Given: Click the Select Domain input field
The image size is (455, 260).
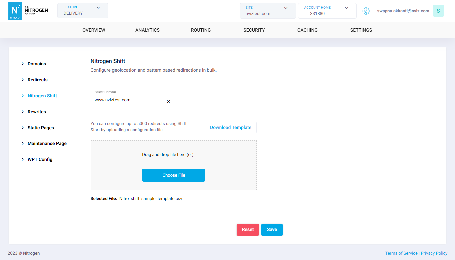Looking at the screenshot, I should tap(129, 100).
